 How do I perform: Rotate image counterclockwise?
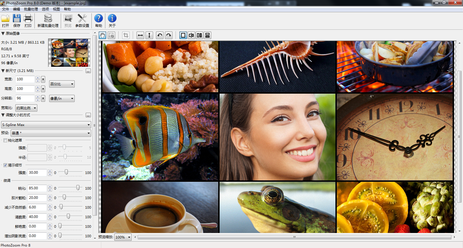click(160, 35)
